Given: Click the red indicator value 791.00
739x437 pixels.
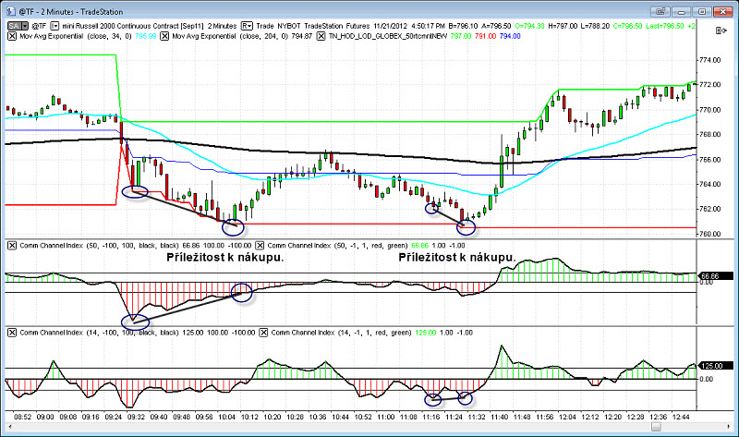Looking at the screenshot, I should point(486,36).
